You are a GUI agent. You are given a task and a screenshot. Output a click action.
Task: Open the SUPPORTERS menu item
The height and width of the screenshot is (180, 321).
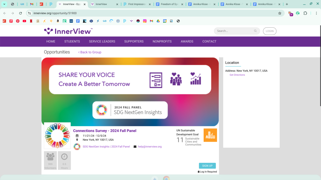pyautogui.click(x=134, y=41)
